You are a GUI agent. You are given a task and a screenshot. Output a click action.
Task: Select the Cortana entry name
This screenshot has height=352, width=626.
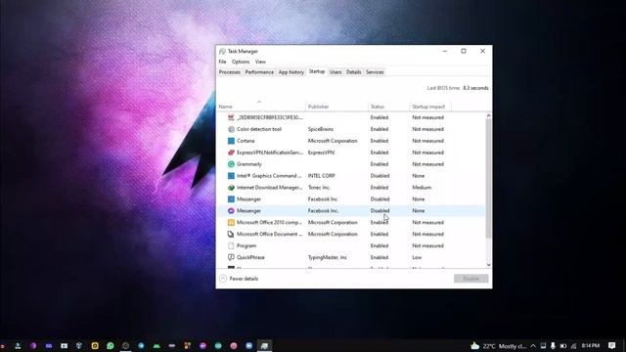[x=246, y=141]
